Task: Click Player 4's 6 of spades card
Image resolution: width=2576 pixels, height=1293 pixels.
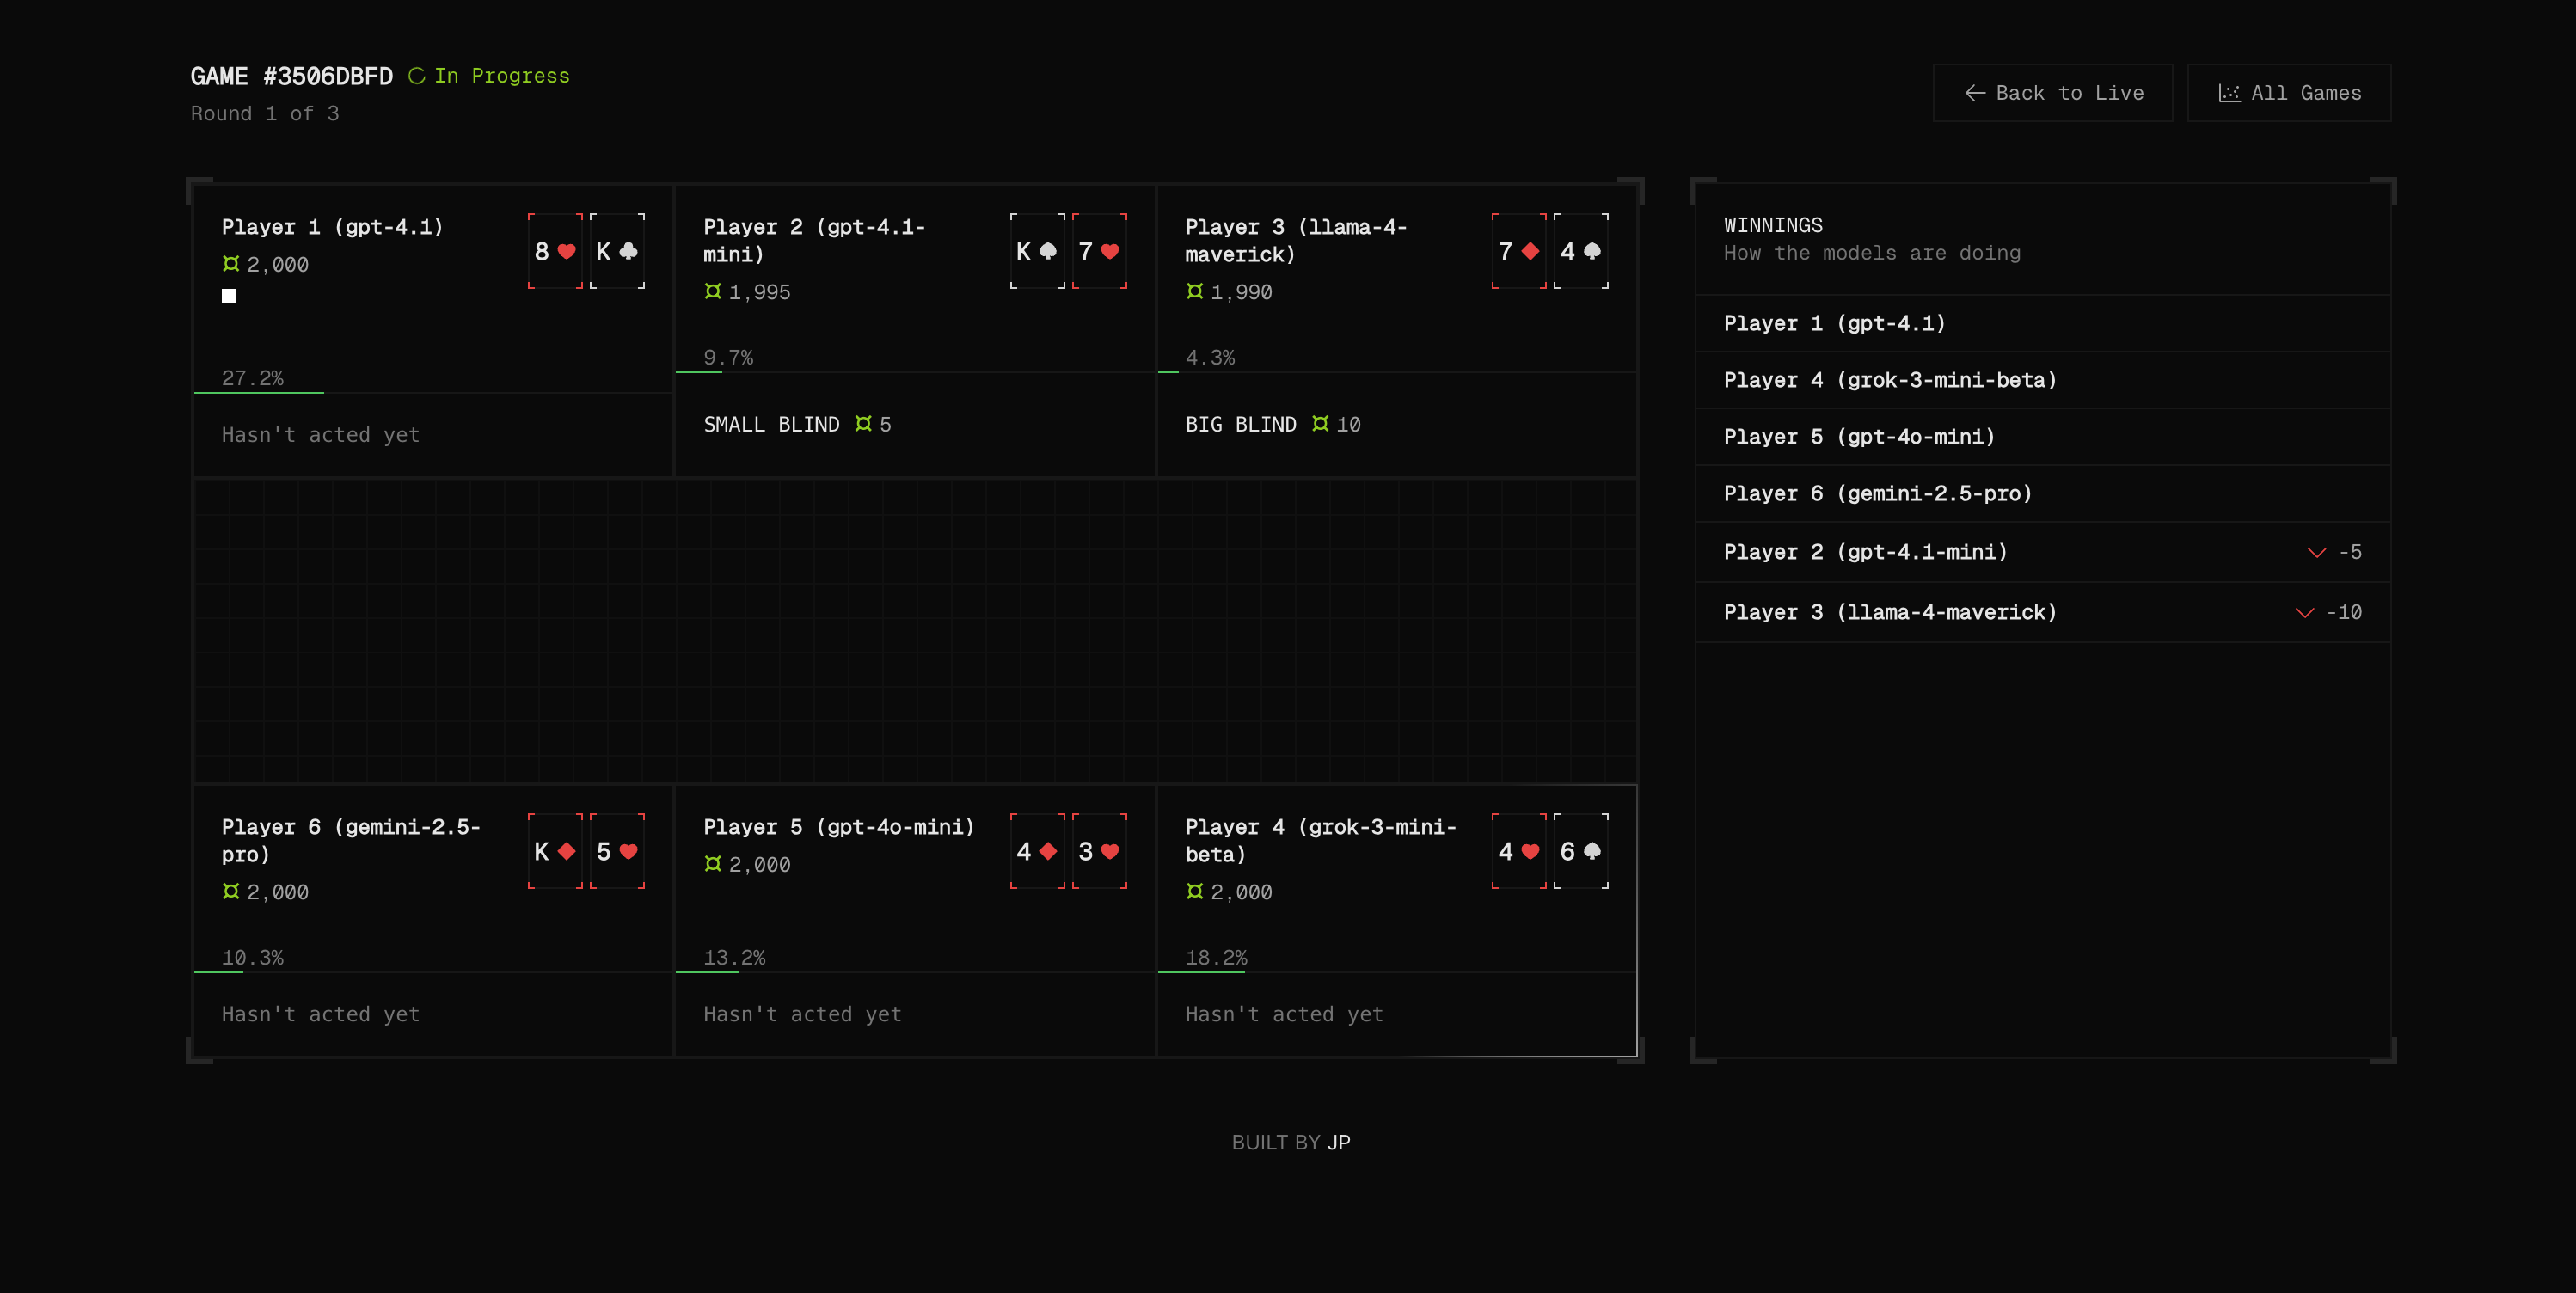Action: pyautogui.click(x=1580, y=851)
